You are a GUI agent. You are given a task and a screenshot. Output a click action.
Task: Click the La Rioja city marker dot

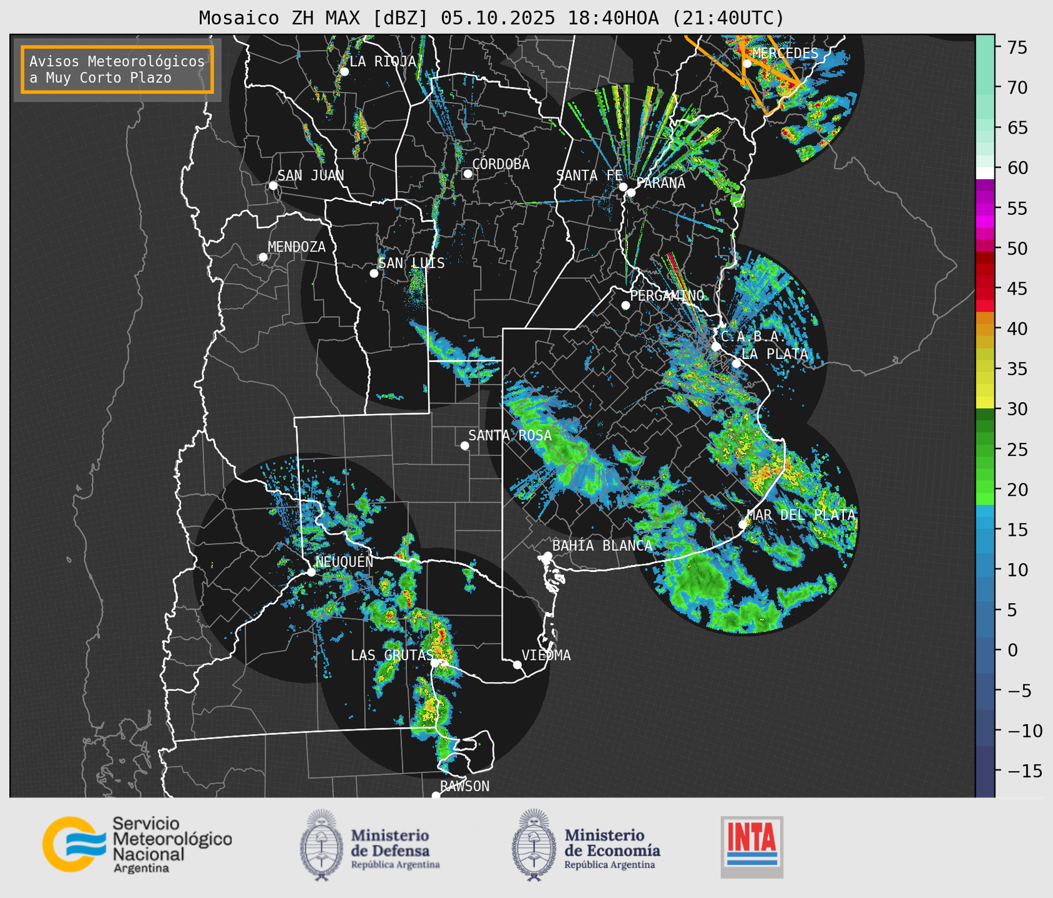(x=344, y=72)
